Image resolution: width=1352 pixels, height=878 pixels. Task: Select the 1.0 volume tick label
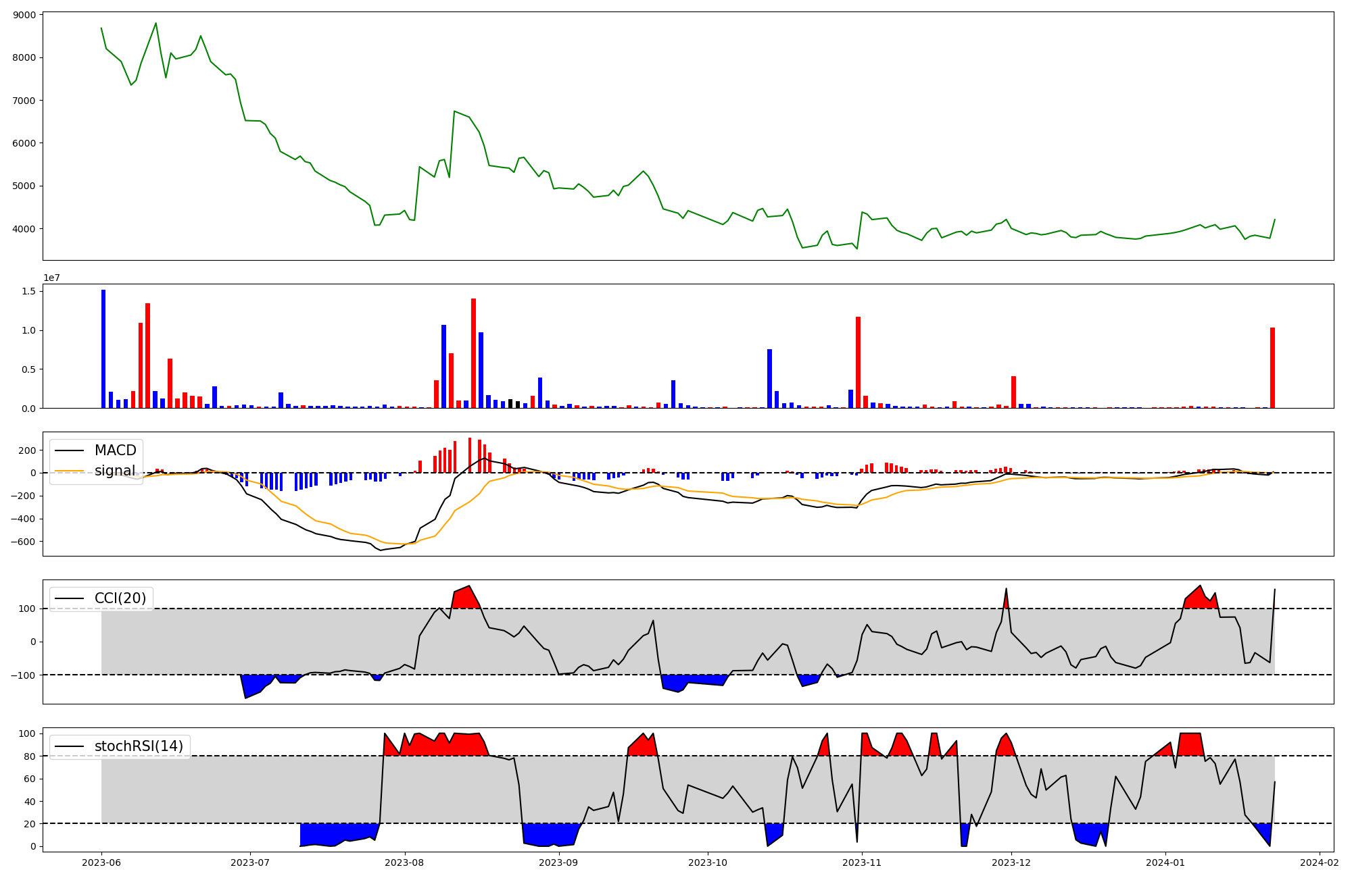pyautogui.click(x=29, y=330)
